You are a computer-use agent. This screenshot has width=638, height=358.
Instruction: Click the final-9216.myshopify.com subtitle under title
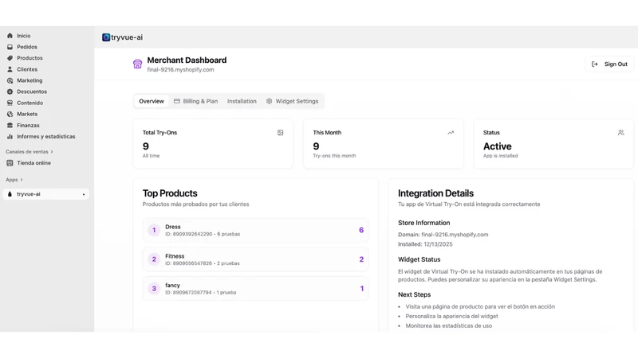(x=181, y=70)
